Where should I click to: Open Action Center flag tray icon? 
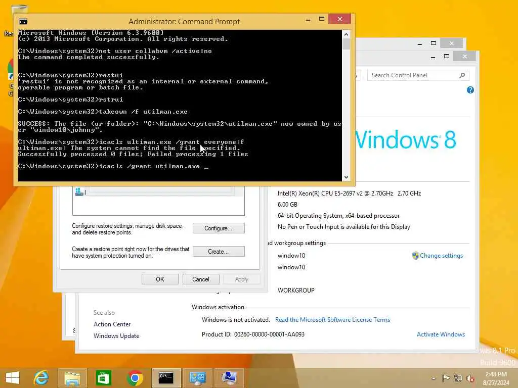point(446,378)
